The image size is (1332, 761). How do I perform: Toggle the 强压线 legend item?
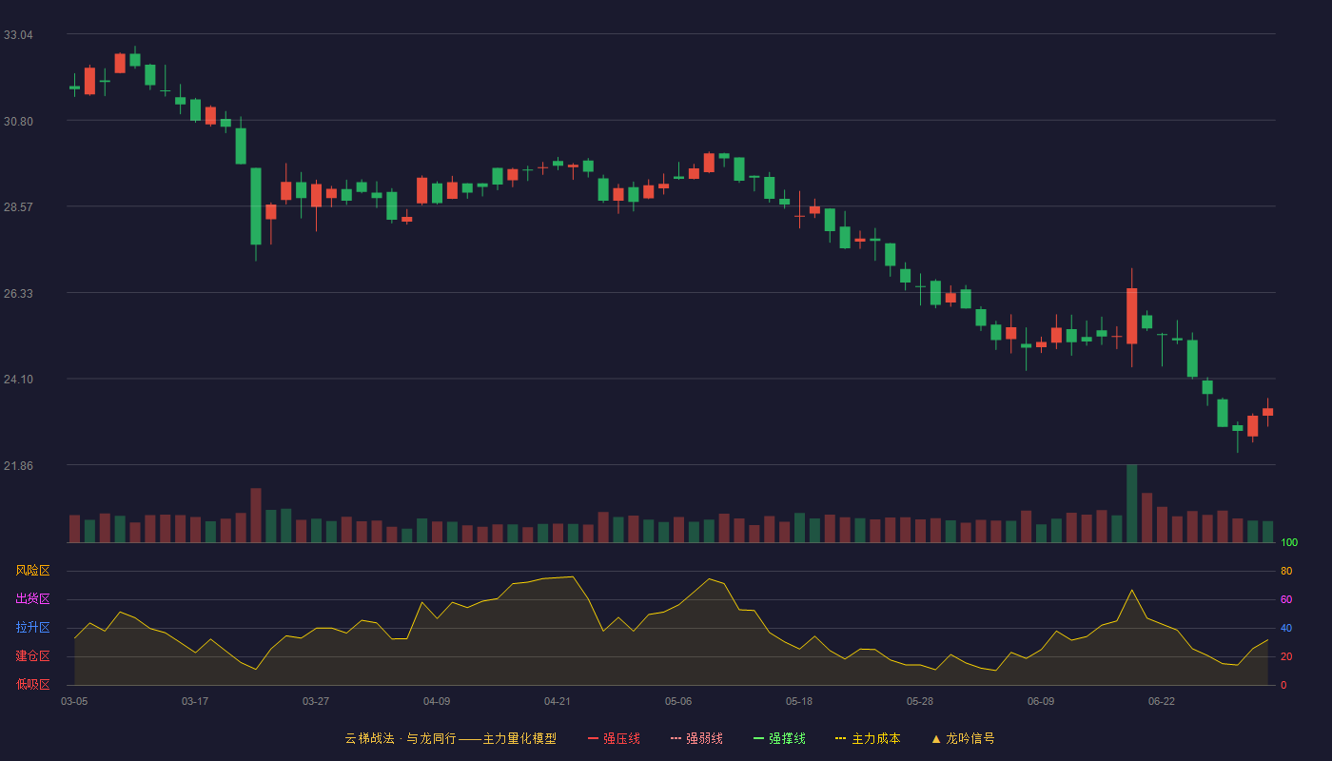point(614,738)
